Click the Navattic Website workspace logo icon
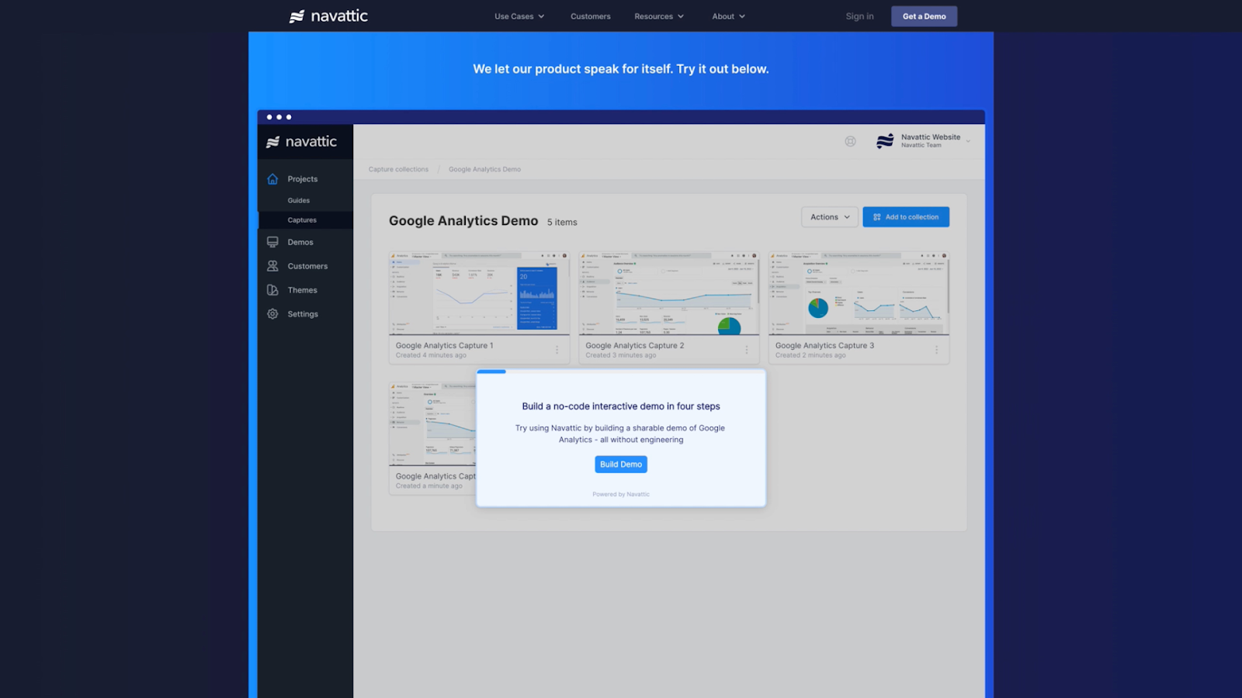 coord(885,141)
